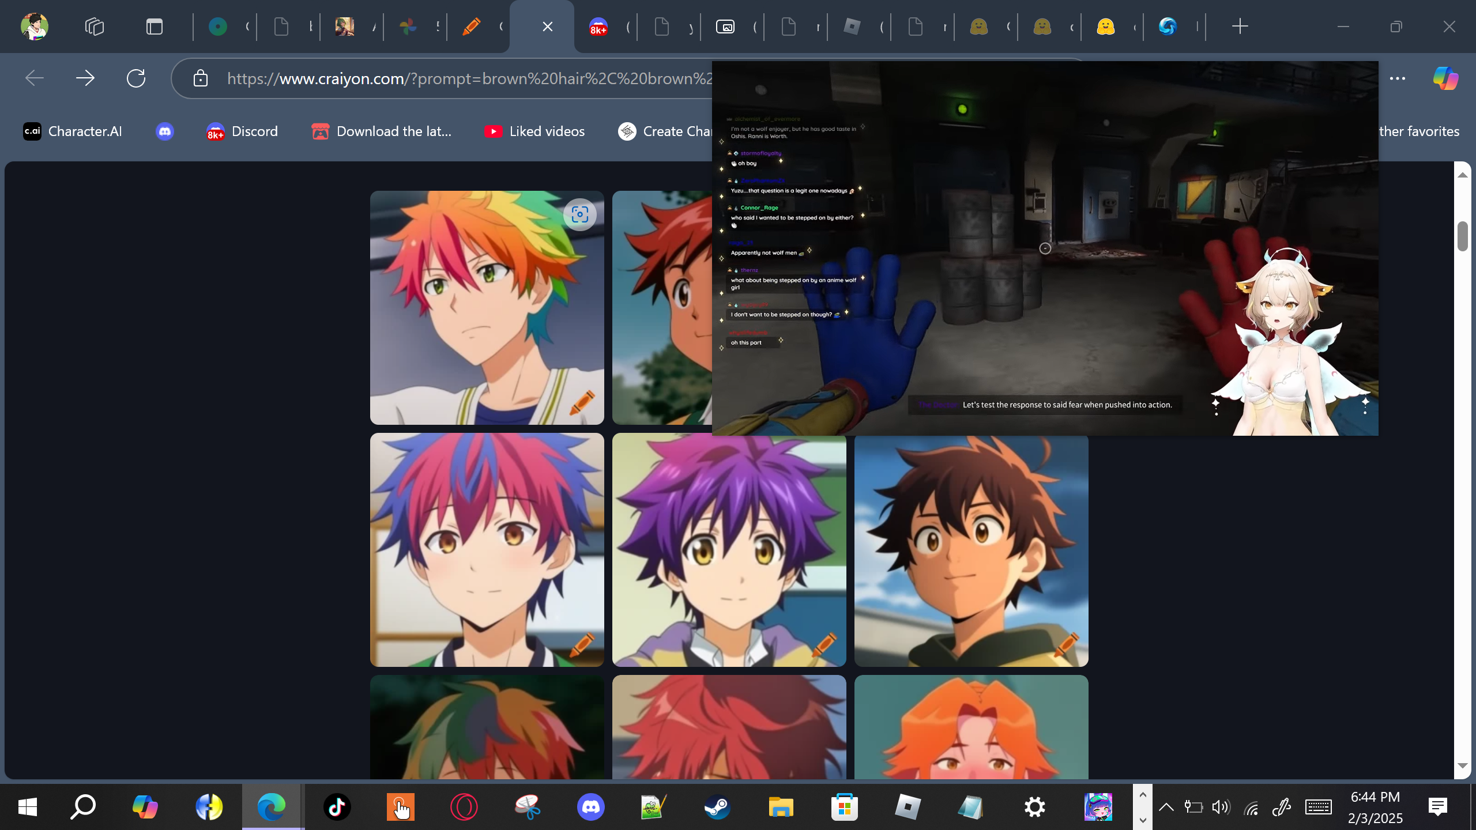Open the touch keyboard tray icon
The width and height of the screenshot is (1476, 830).
tap(1319, 807)
